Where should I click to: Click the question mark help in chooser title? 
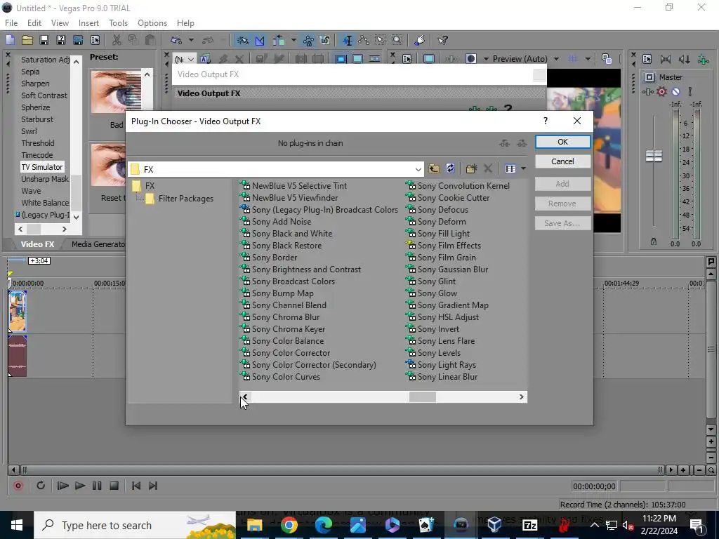(x=545, y=121)
